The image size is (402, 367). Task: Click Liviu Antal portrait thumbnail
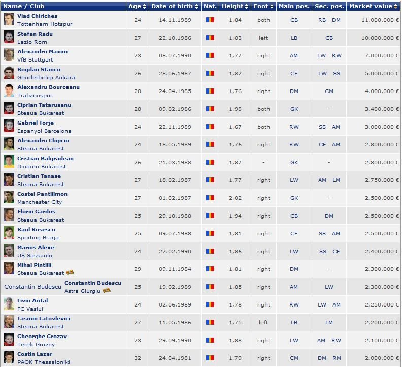[x=9, y=304]
